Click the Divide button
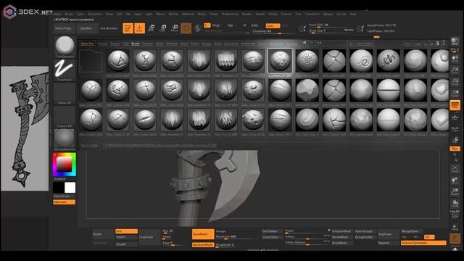The image size is (464, 261). click(x=103, y=234)
